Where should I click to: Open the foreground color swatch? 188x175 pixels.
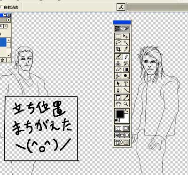[120, 114]
